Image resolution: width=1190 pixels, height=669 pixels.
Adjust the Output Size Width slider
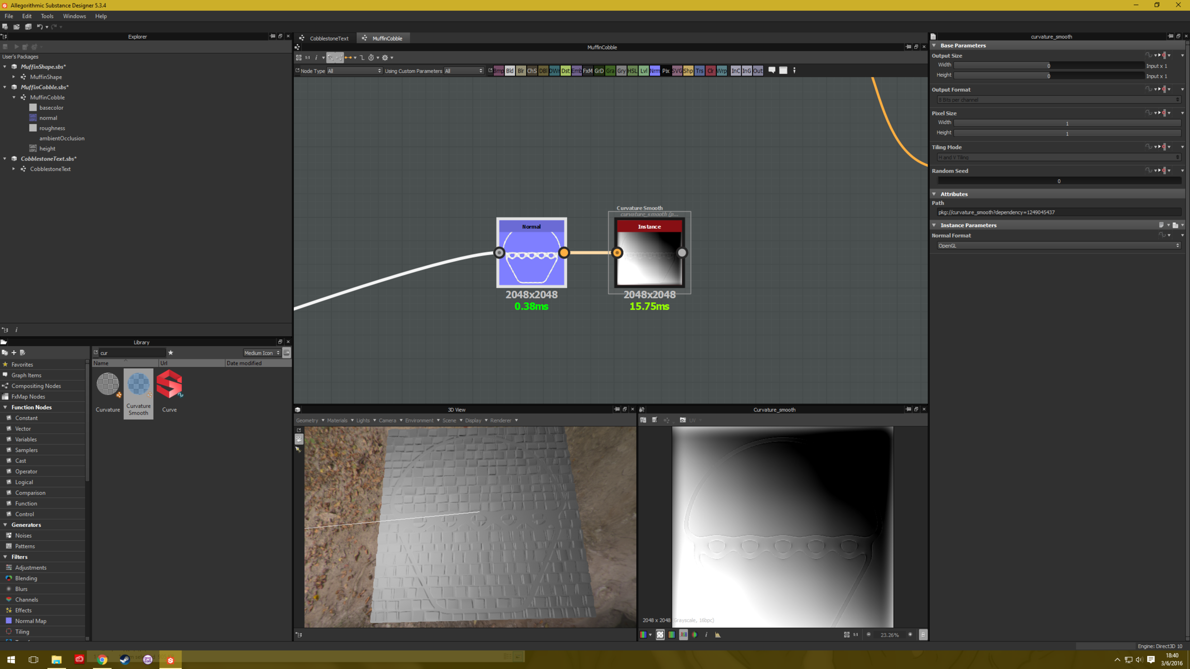pos(1048,65)
